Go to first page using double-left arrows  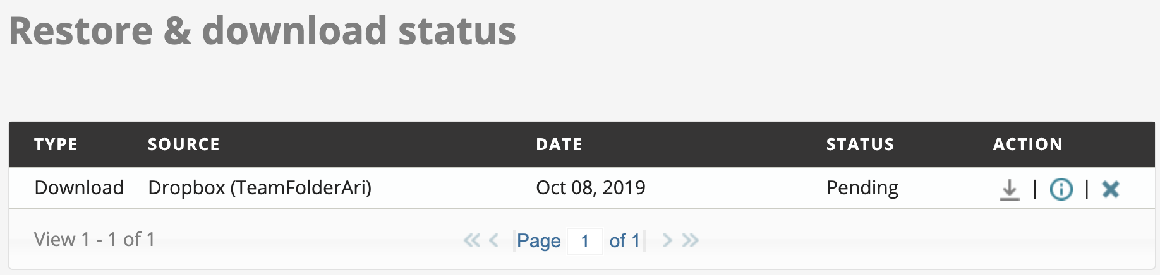471,240
